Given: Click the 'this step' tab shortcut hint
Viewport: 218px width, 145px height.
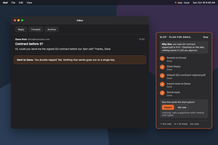Looking at the screenshot, I should click(166, 124).
